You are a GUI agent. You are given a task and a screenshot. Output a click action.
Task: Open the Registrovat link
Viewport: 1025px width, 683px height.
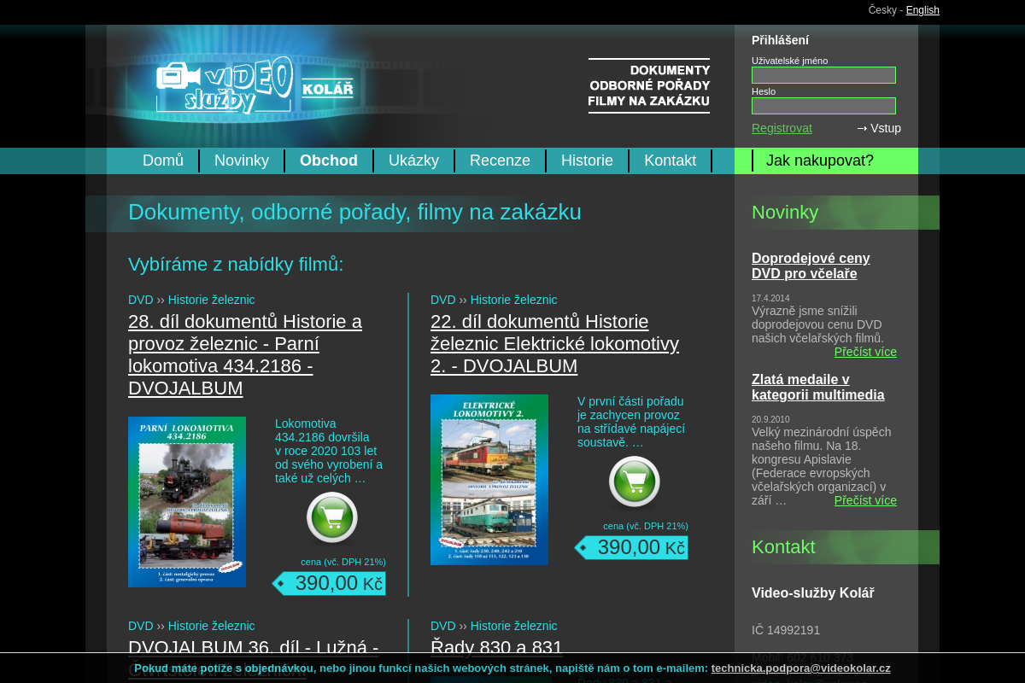coord(782,128)
